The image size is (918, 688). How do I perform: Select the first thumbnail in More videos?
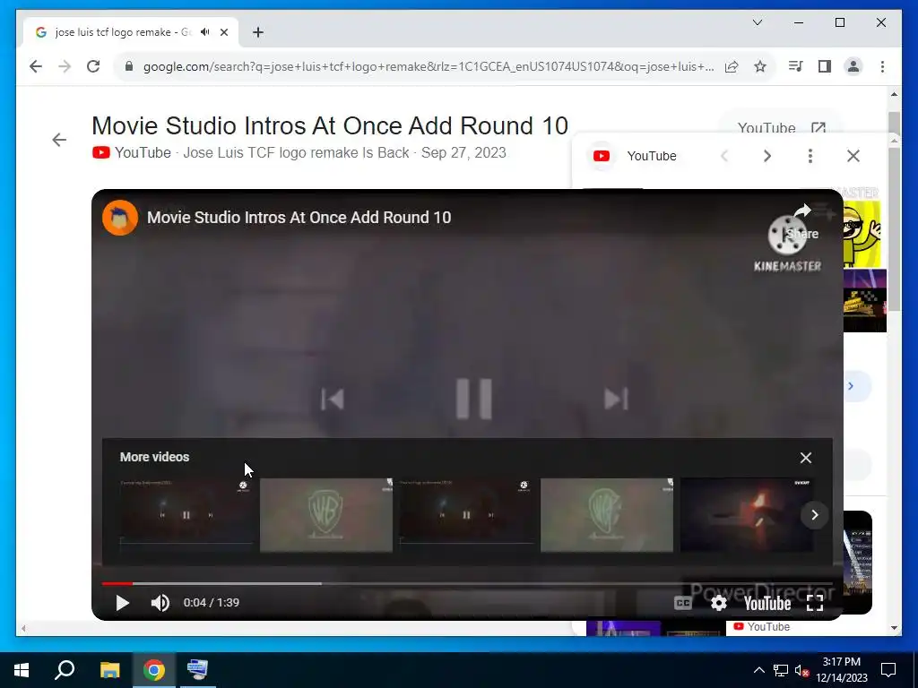point(186,515)
